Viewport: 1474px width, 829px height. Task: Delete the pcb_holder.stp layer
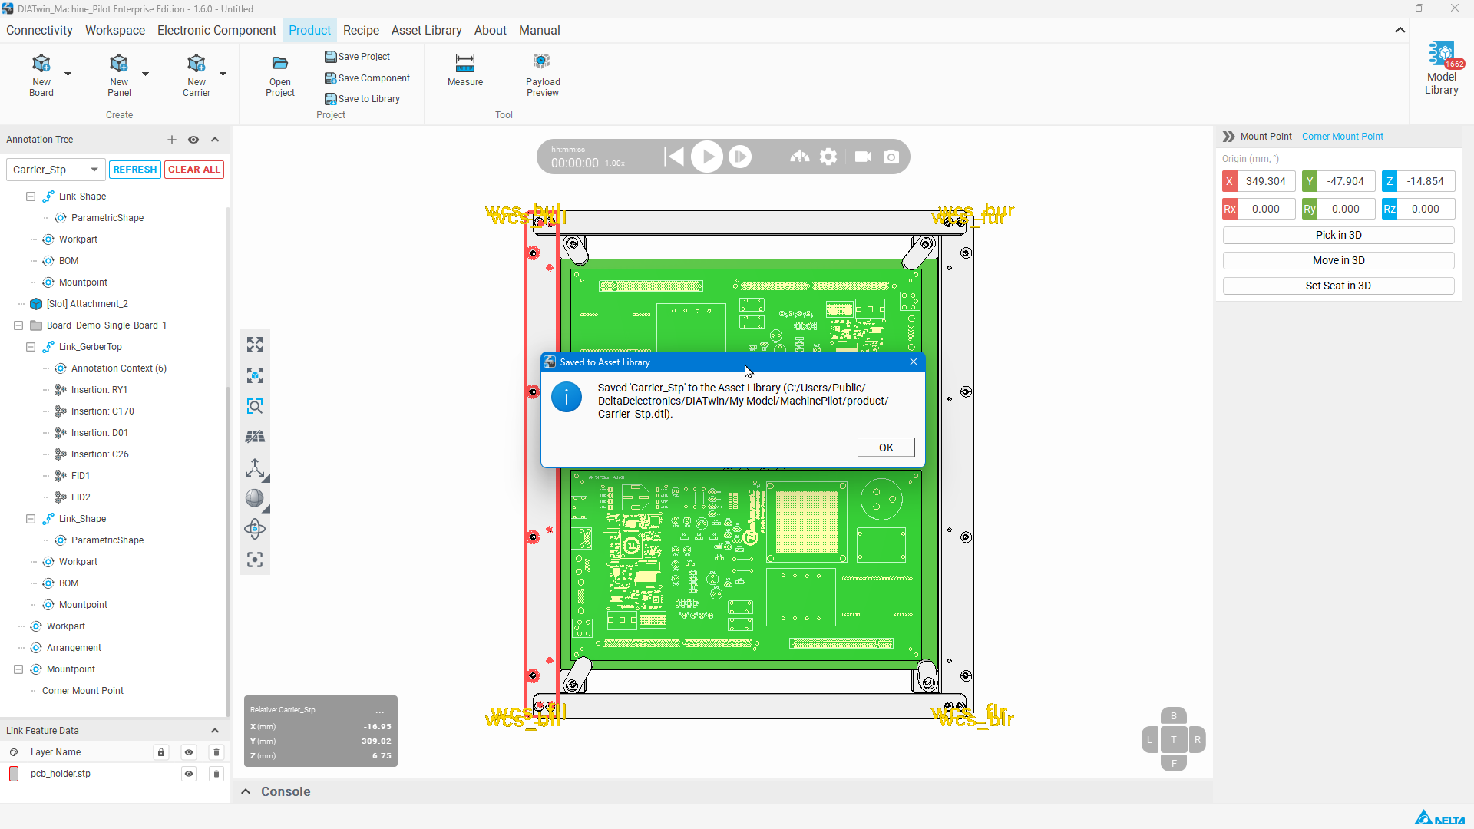click(216, 774)
